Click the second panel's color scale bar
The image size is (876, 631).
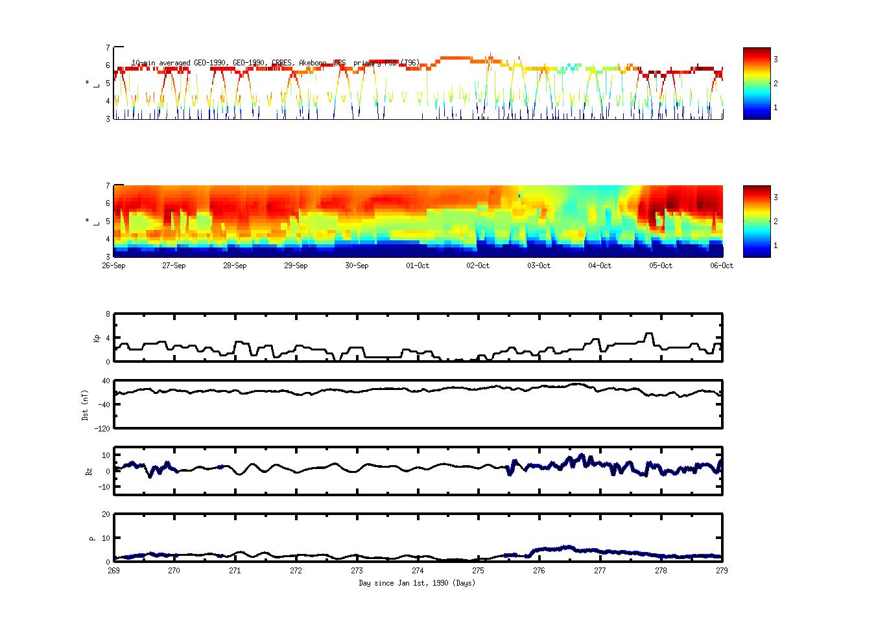pos(756,222)
